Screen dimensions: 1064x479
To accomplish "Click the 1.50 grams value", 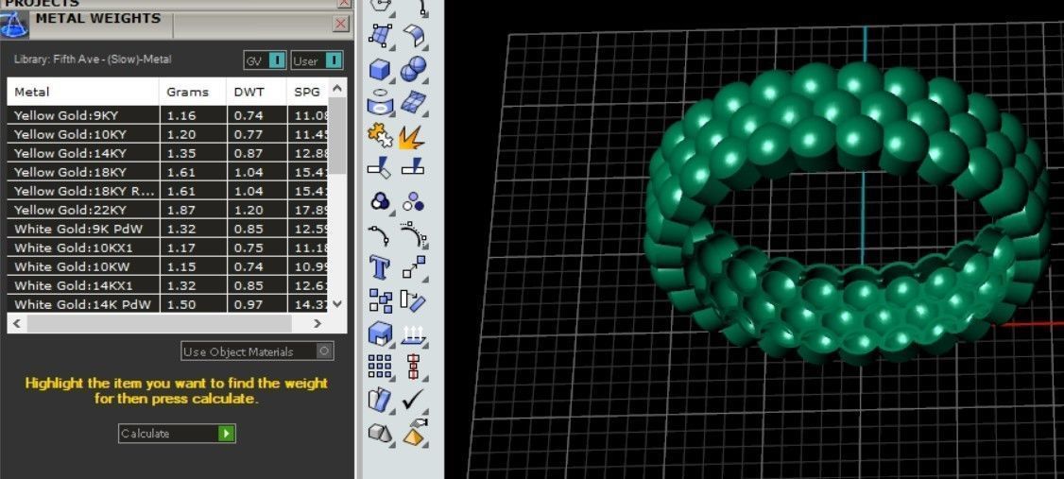I will click(180, 304).
